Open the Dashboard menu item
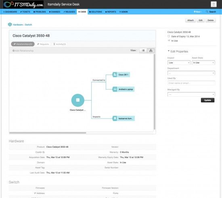222x198 pixels. point(10,12)
